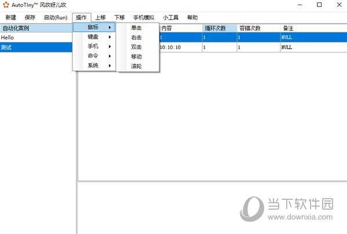The image size is (347, 234).
Task: Open the 小工具 menu
Action: [x=171, y=17]
